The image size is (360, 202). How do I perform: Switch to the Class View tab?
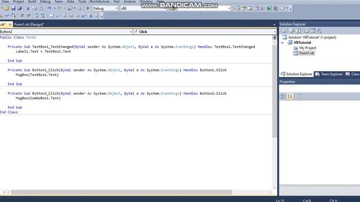(x=353, y=74)
